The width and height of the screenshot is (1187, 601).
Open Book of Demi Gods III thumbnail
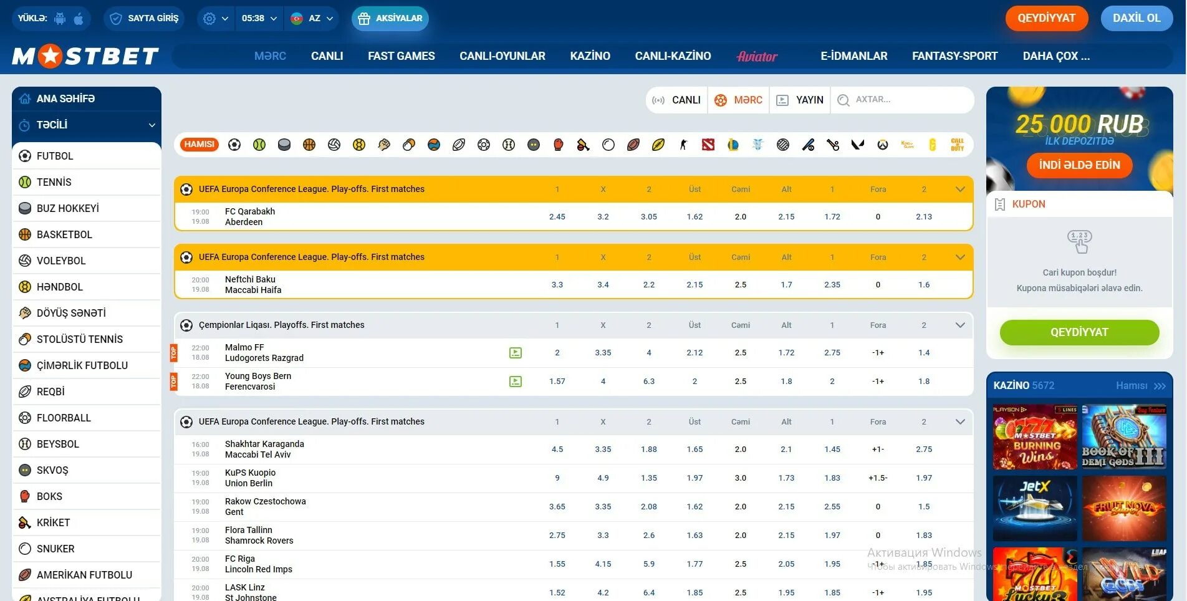point(1124,437)
